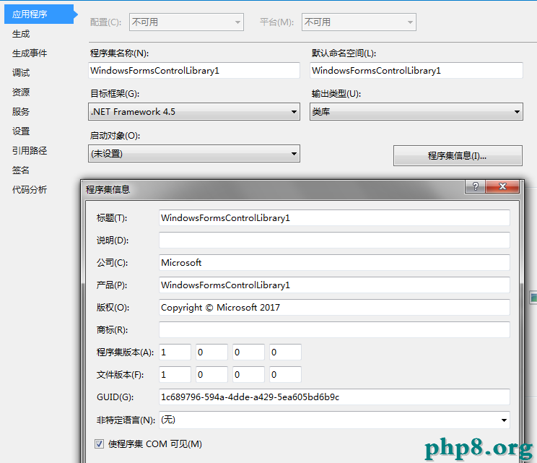Click the empty 商标 field
The height and width of the screenshot is (463, 537).
click(335, 329)
